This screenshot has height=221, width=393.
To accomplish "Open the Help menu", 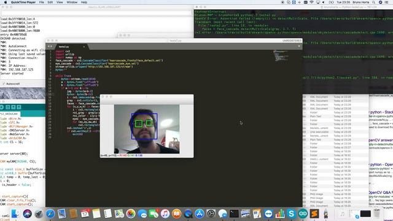I will coord(84,2).
